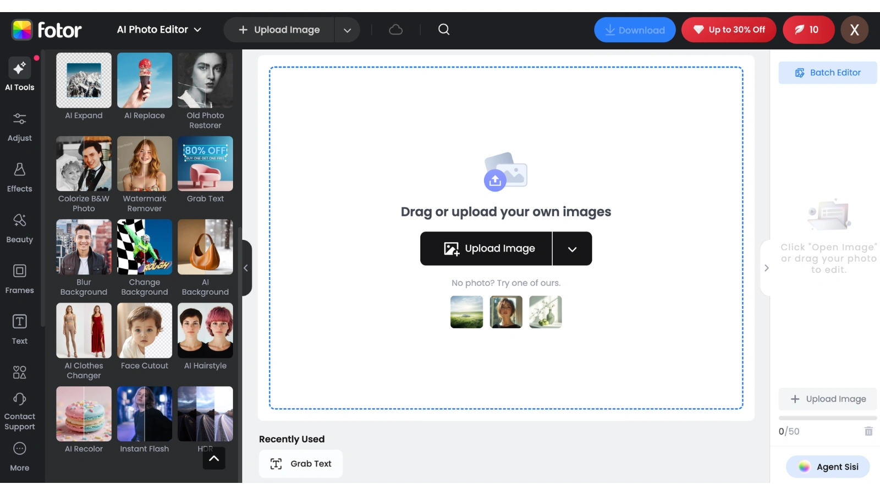Viewport: 880px width, 495px height.
Task: Click Upload Image in right panel
Action: click(828, 399)
